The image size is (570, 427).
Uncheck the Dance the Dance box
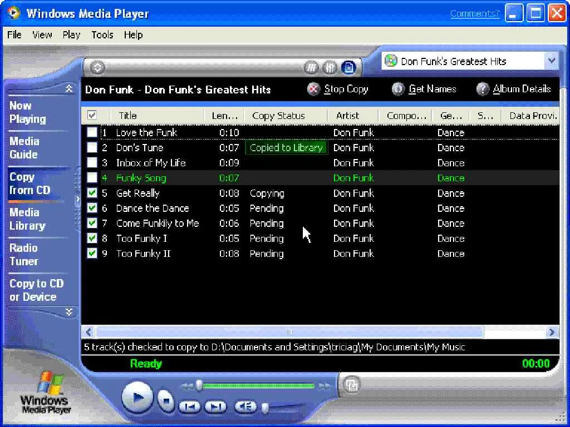tap(92, 208)
